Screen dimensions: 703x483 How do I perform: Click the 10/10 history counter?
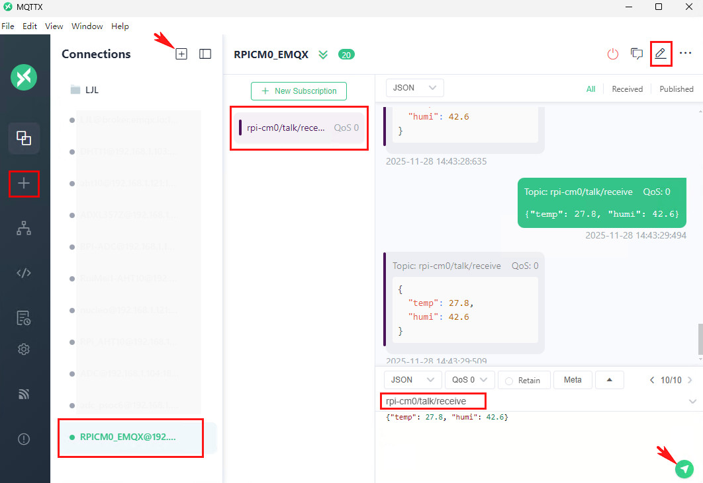pyautogui.click(x=671, y=380)
